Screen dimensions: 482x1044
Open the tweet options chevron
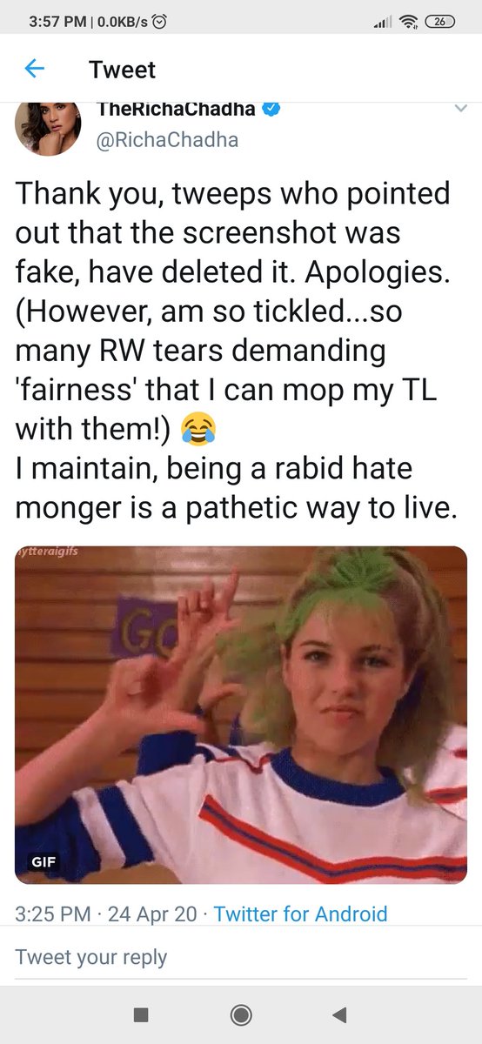(460, 110)
